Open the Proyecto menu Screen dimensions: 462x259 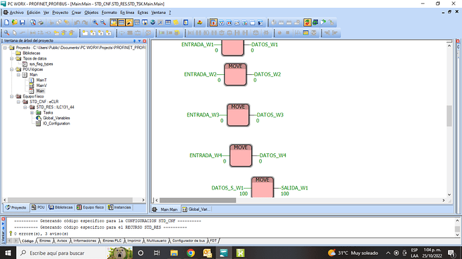click(60, 12)
